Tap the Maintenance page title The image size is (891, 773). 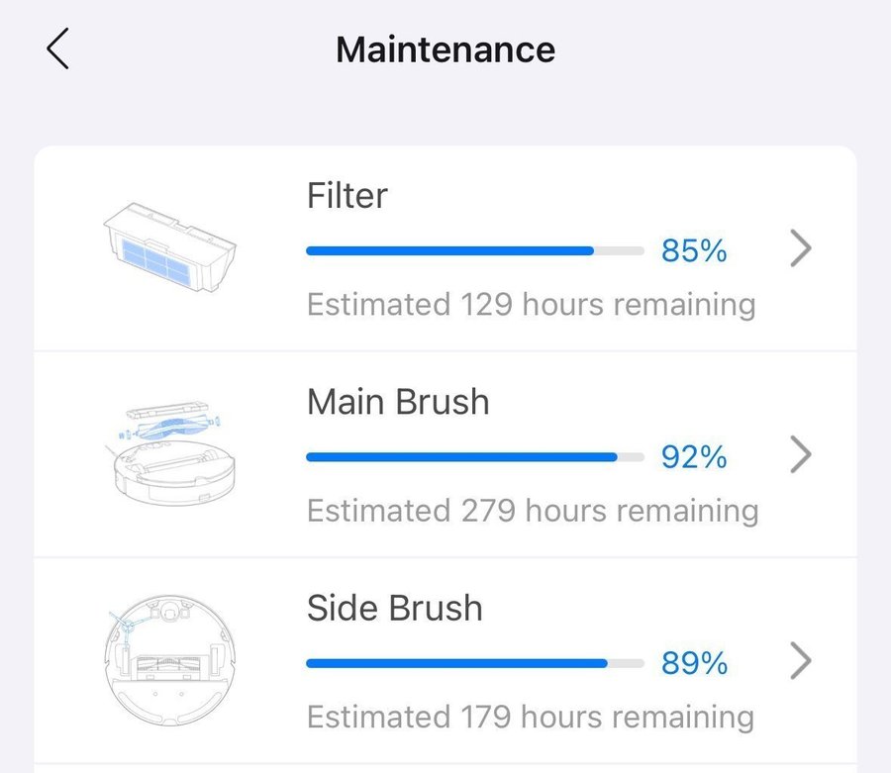(445, 49)
